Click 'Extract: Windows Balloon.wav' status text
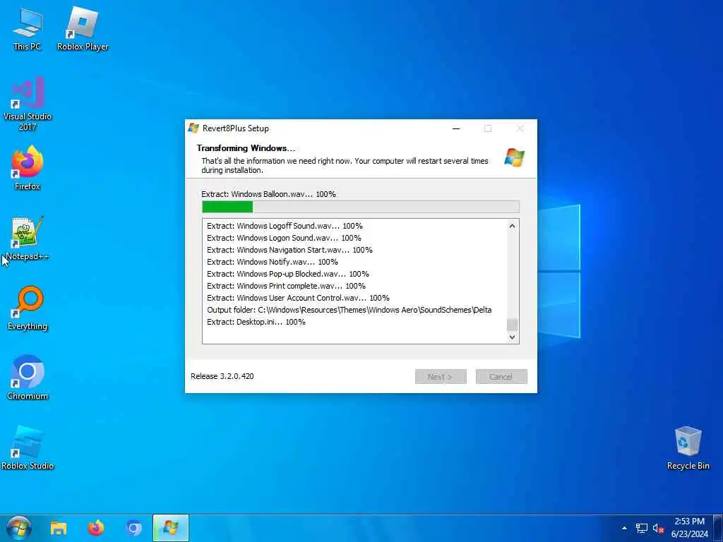723x542 pixels. 268,194
